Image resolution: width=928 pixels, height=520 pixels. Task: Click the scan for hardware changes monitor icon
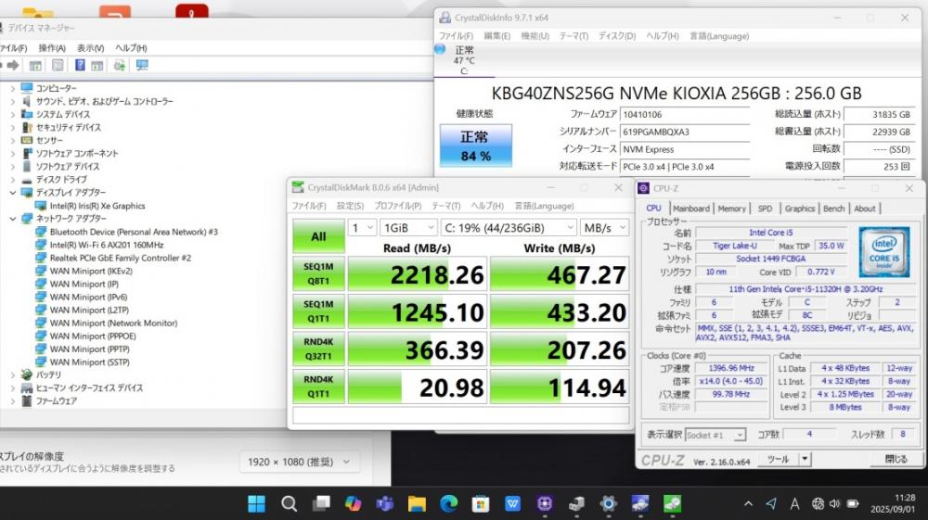(x=142, y=65)
